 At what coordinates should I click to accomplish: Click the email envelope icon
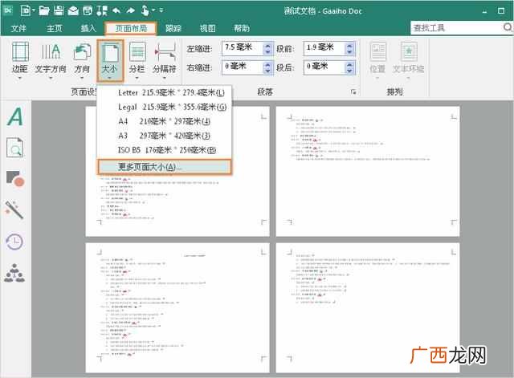(x=73, y=10)
